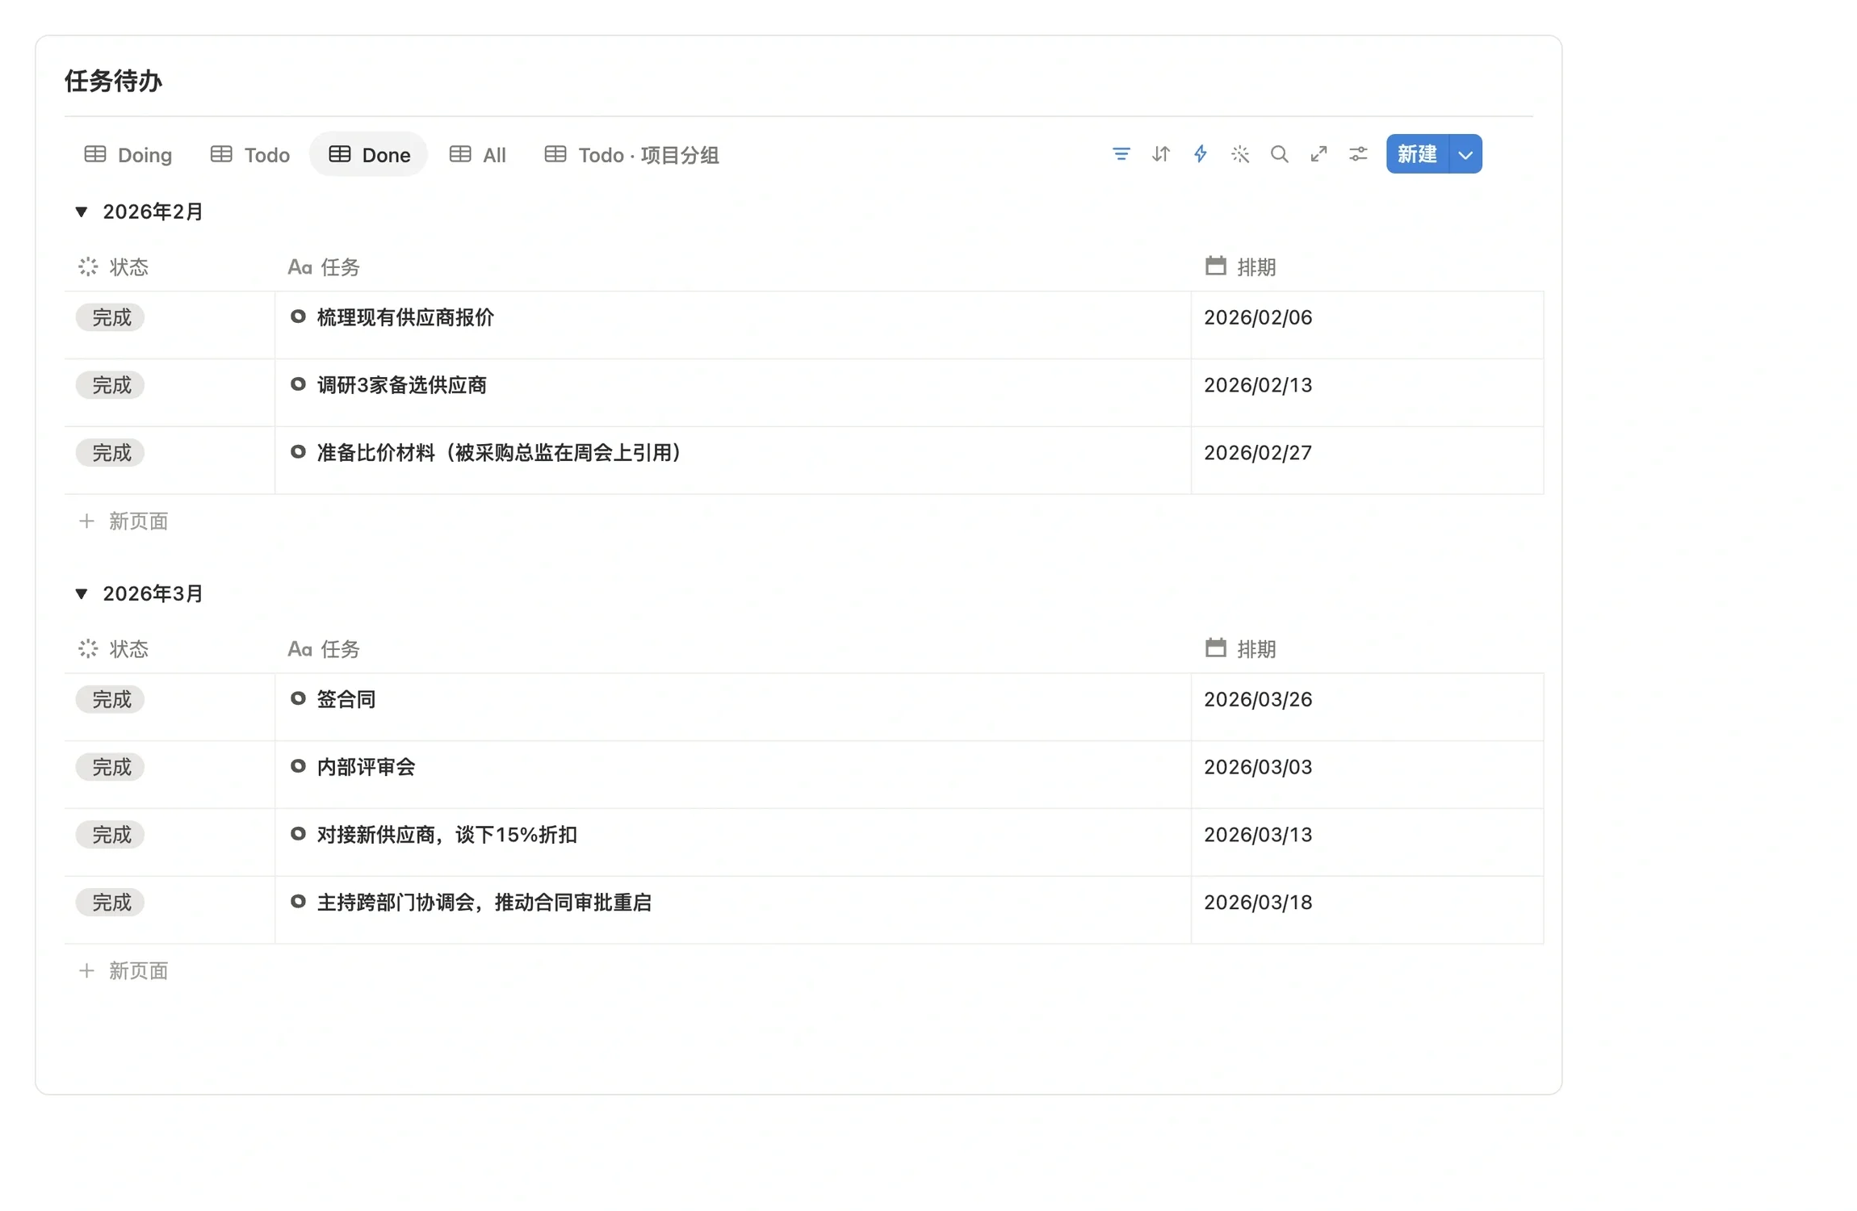The image size is (1857, 1211).
Task: Click the date 2026/02/27
Action: pyautogui.click(x=1258, y=453)
